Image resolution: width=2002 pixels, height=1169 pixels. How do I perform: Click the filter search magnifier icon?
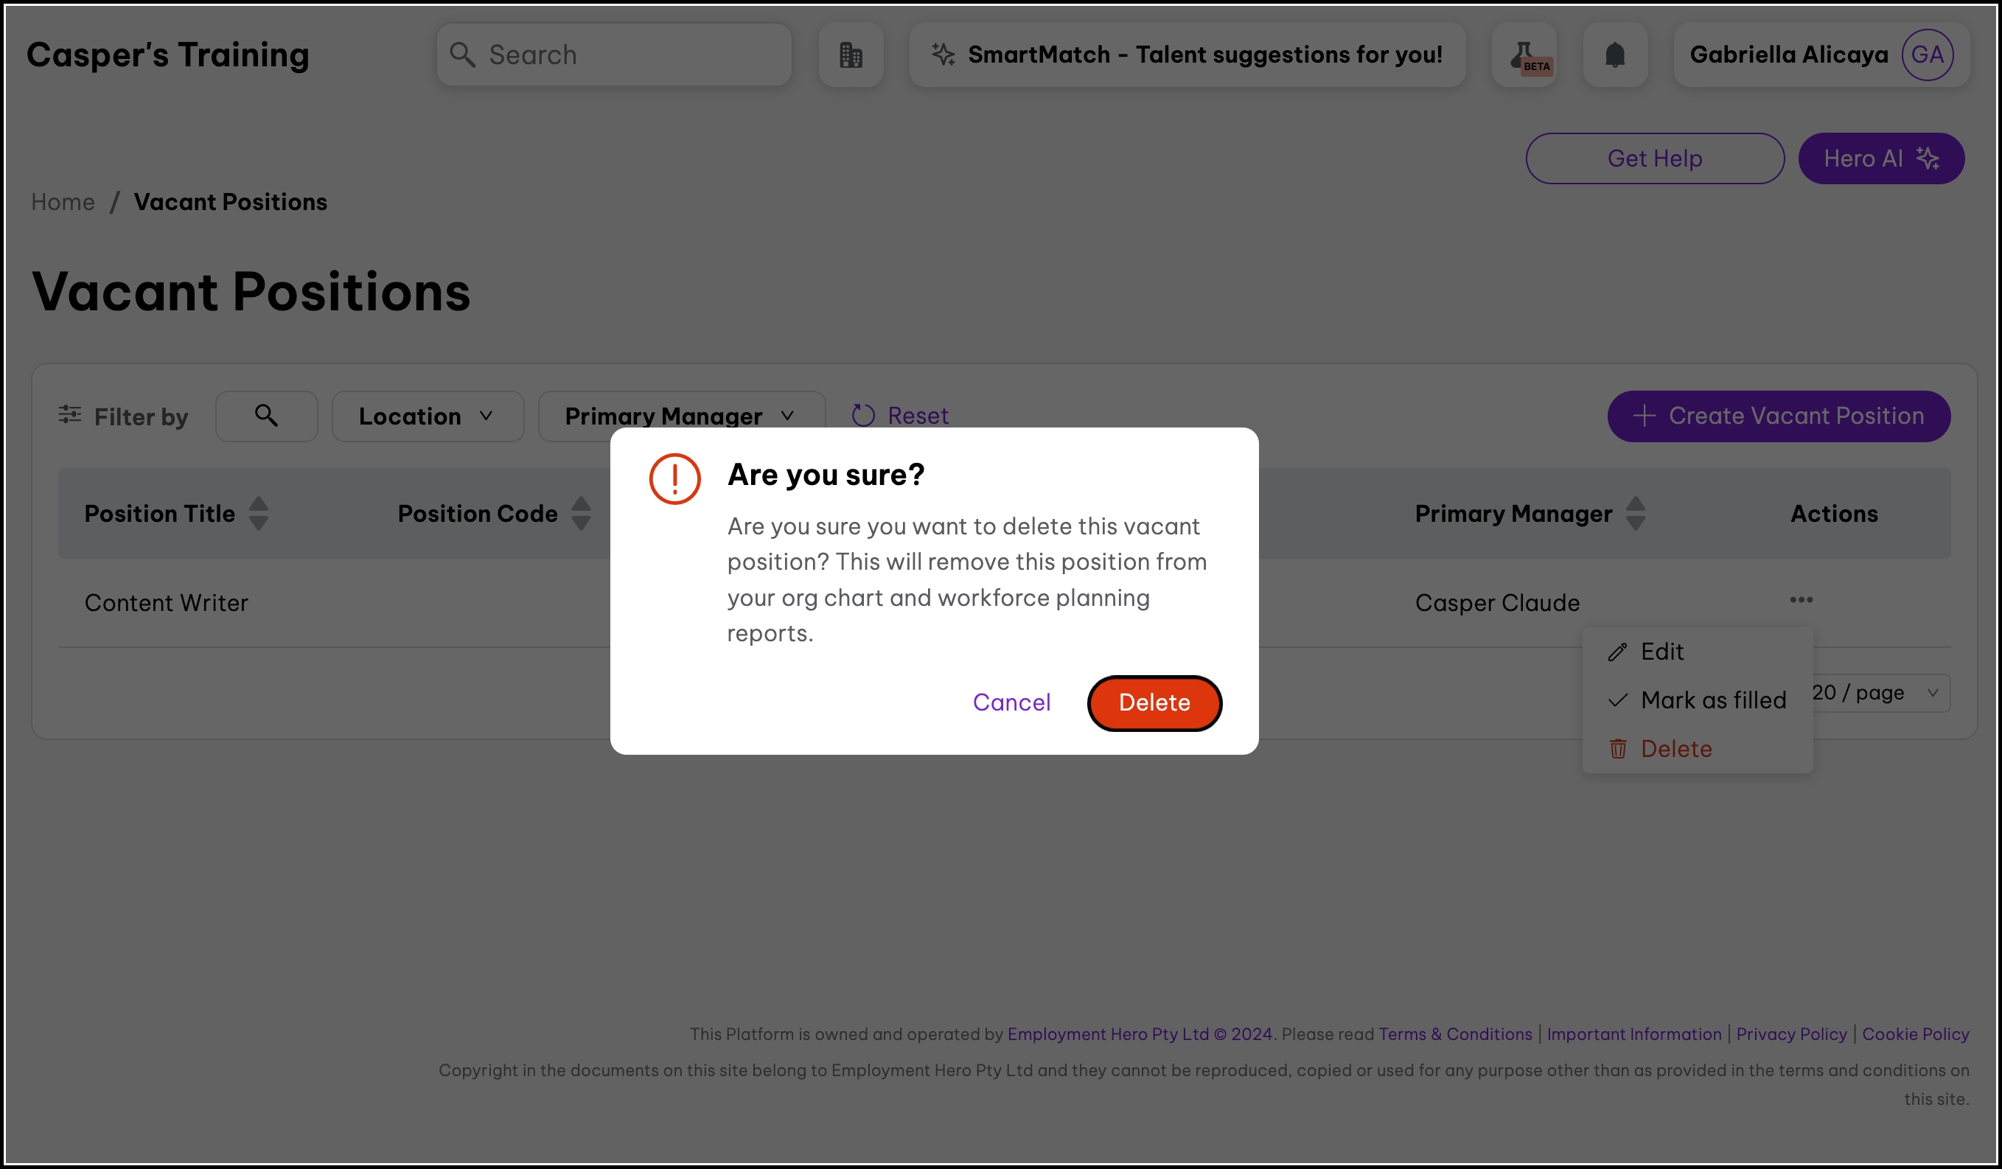266,416
